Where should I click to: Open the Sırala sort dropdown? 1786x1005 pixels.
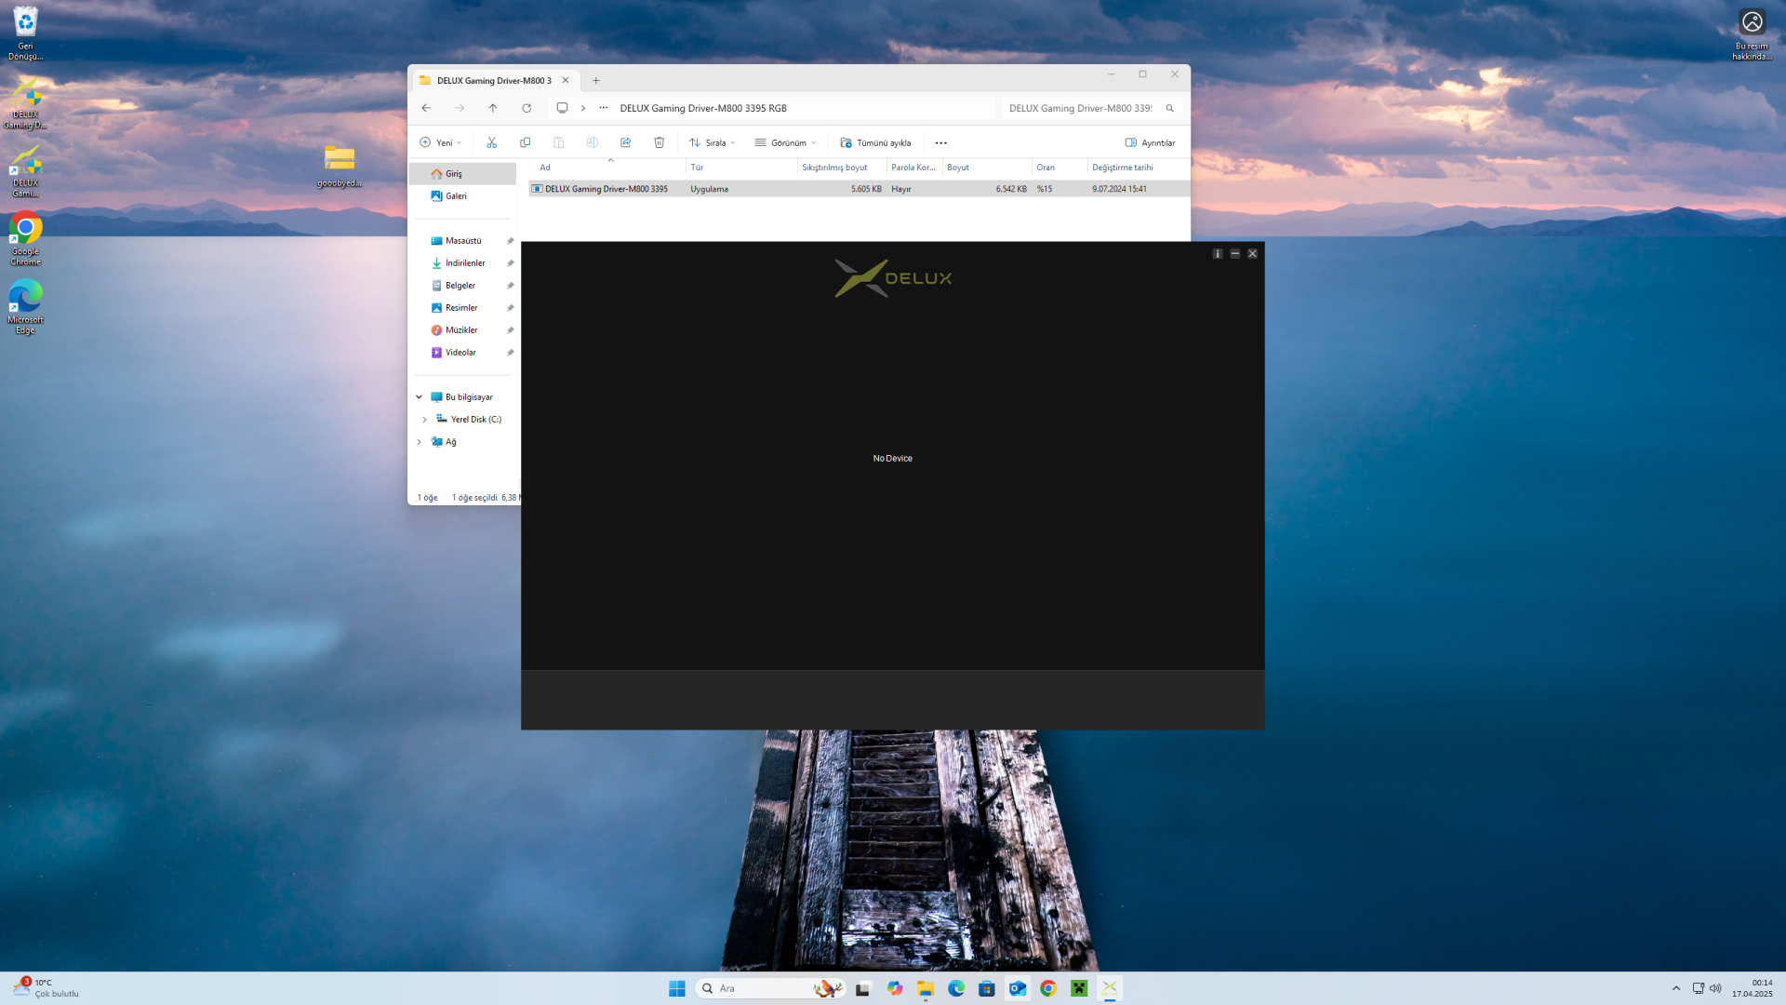[x=713, y=142]
